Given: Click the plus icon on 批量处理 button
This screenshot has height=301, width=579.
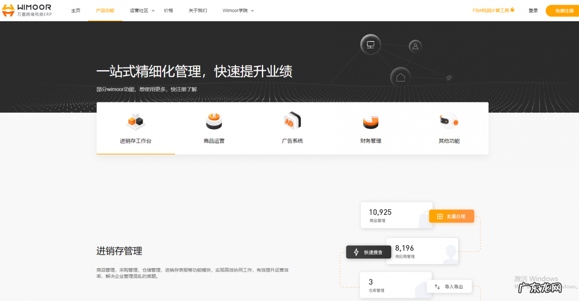Looking at the screenshot, I should click(x=440, y=216).
